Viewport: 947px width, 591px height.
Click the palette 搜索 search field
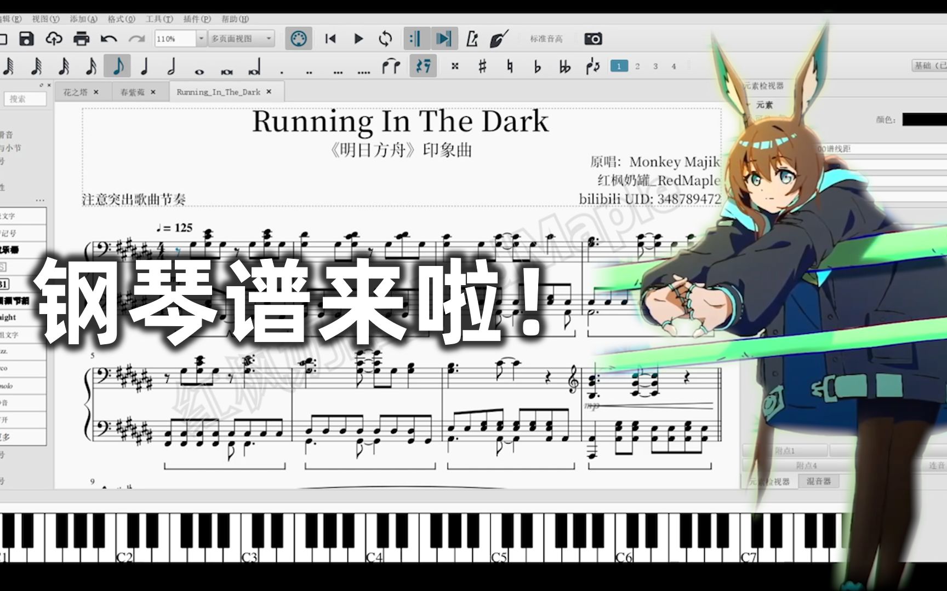tap(25, 99)
